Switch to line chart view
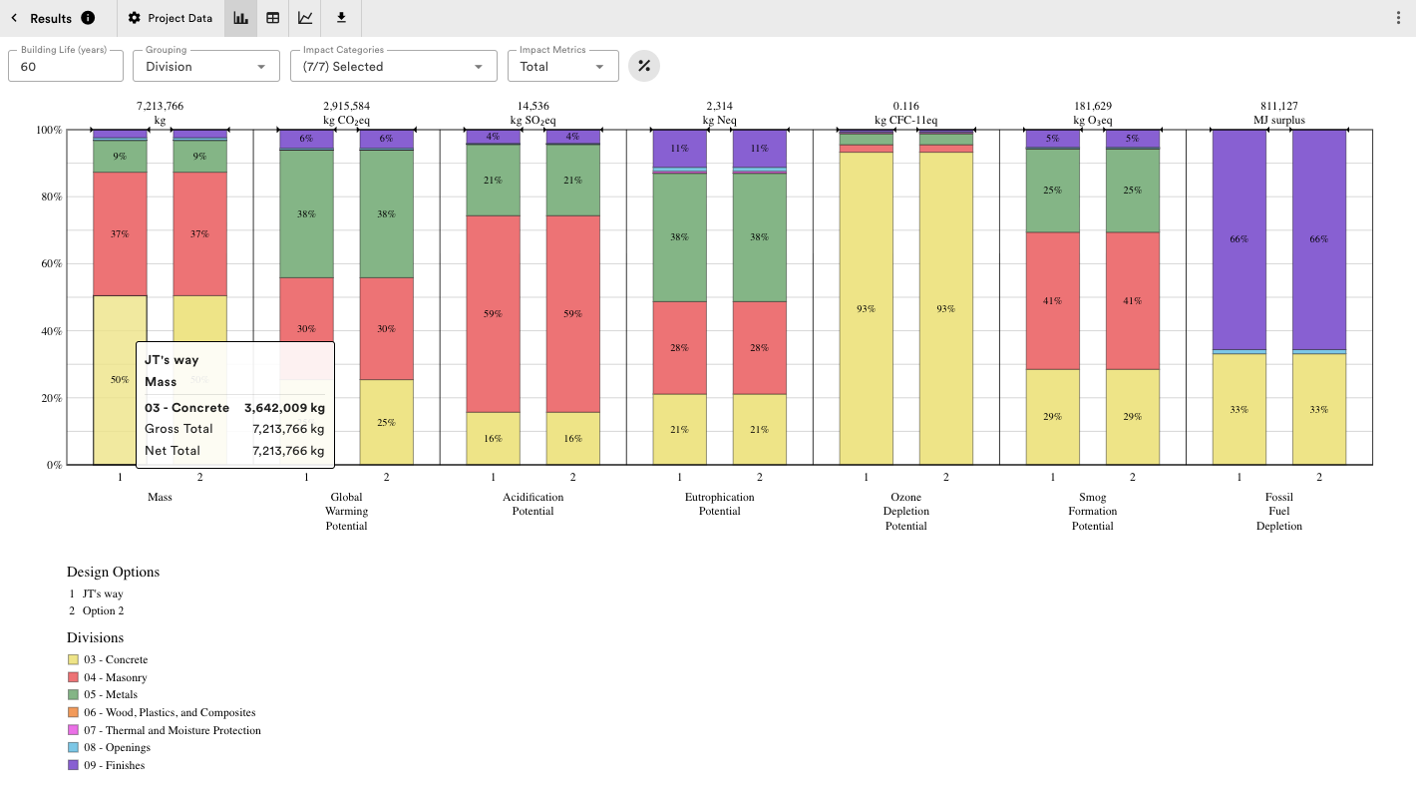Viewport: 1416px width, 790px height. (305, 18)
